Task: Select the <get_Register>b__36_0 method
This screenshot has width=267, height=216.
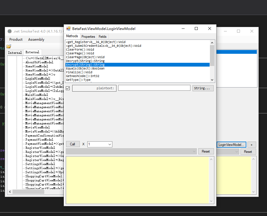Action: pos(138,42)
